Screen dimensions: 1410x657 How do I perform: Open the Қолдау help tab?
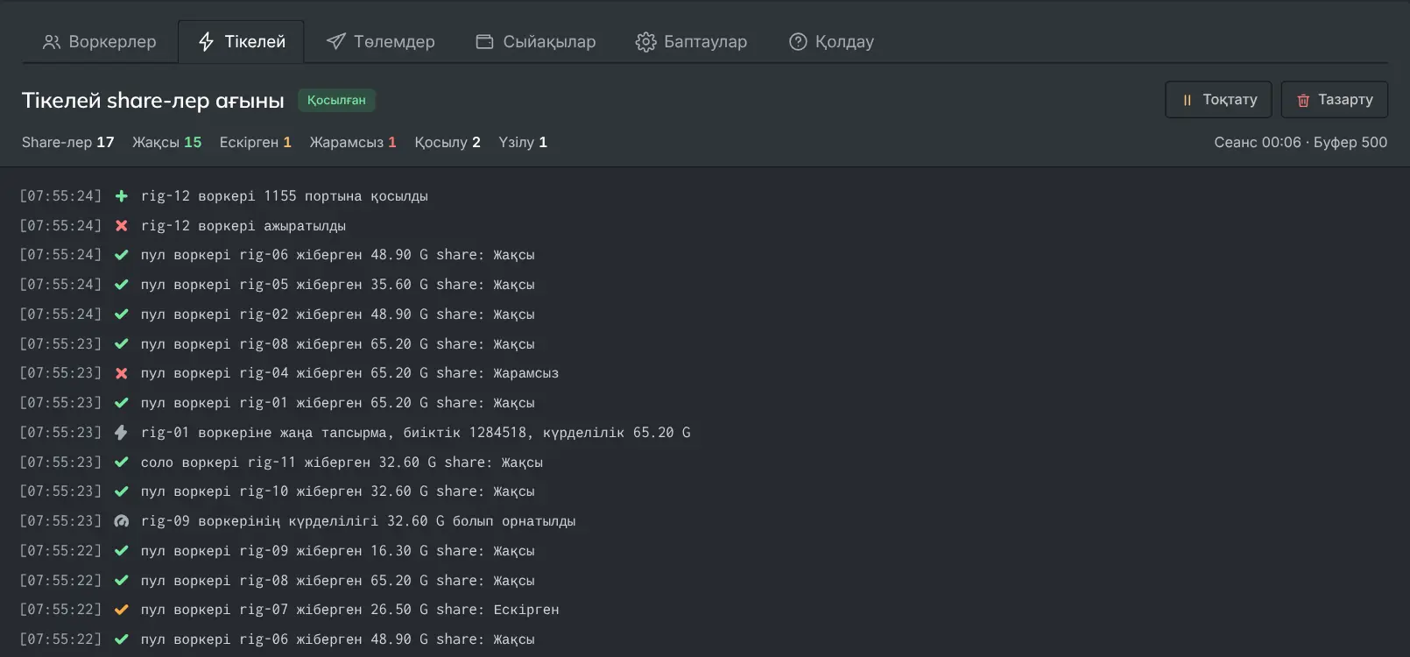[x=831, y=42]
